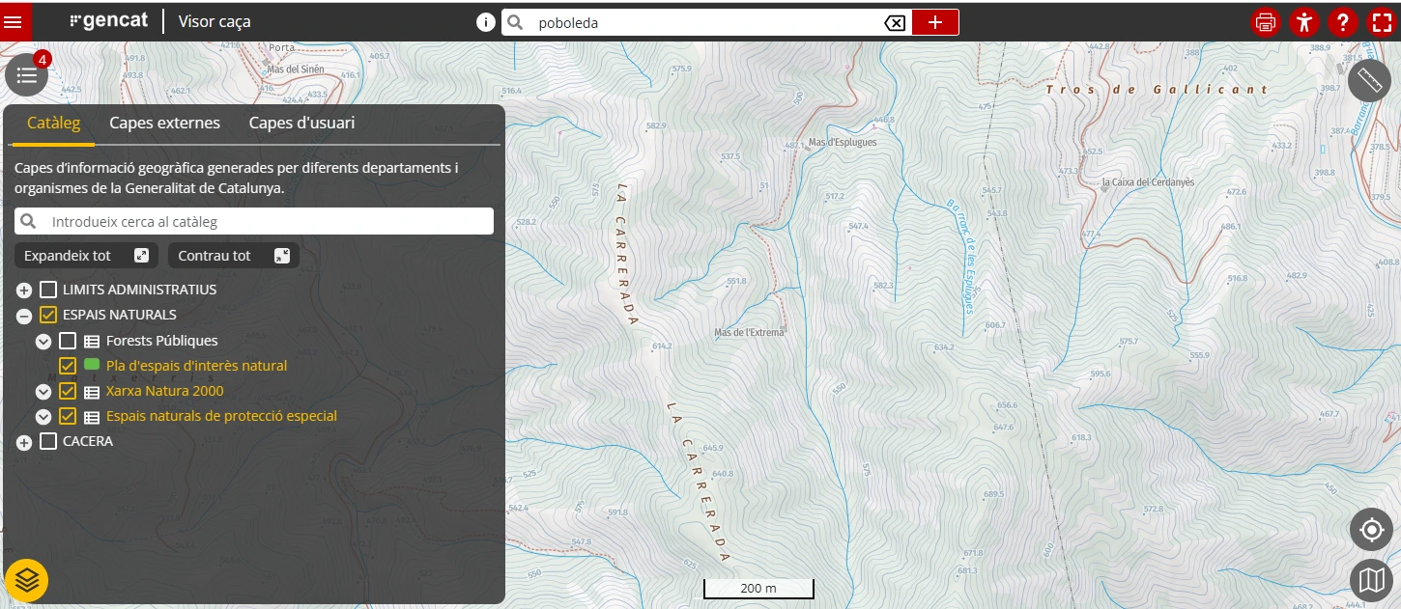1401x609 pixels.
Task: Enable the Forests Públiques layer checkbox
Action: click(x=68, y=341)
